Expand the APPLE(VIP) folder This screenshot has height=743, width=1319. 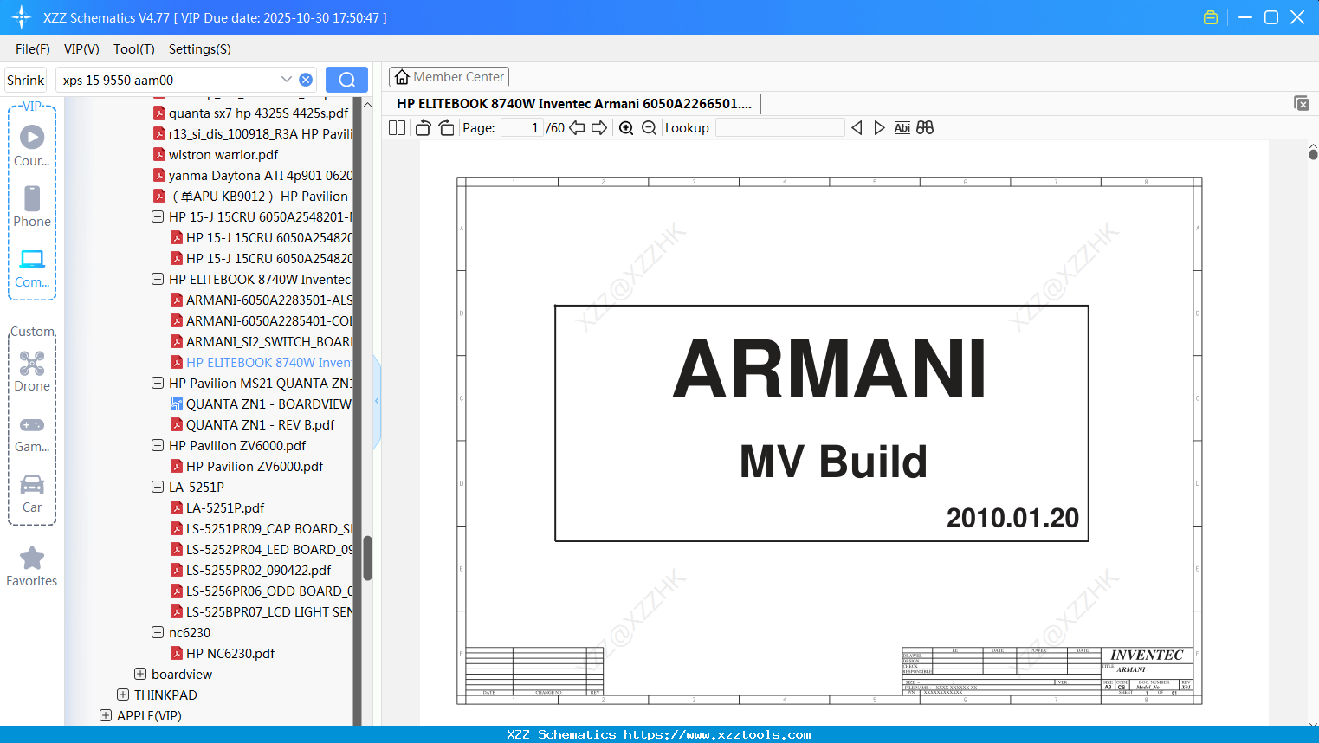106,715
